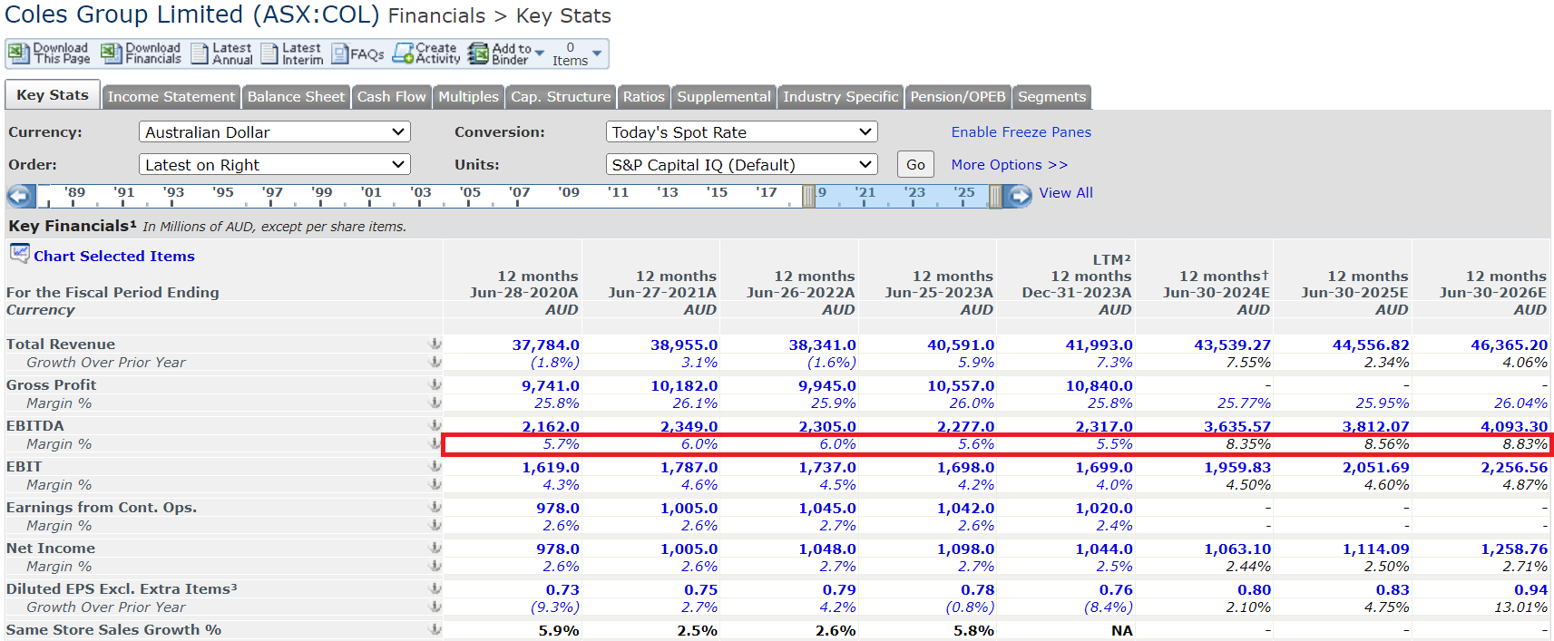Viewport: 1554px width, 641px height.
Task: Open the Add to Binder dropdown
Action: (x=540, y=53)
